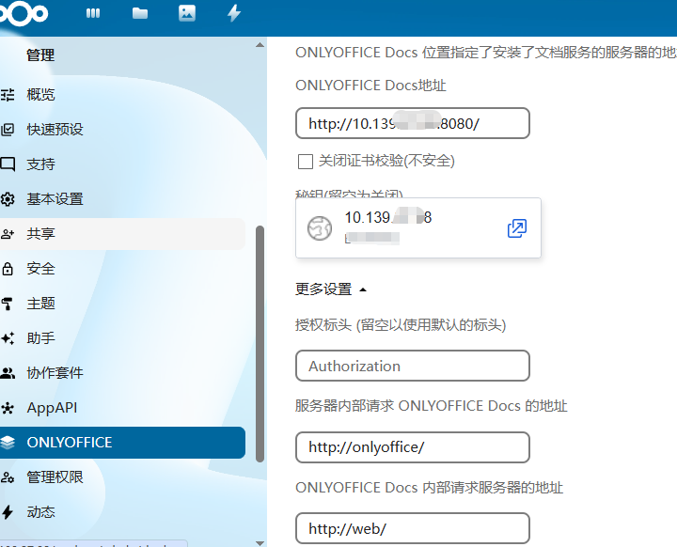Screen dimensions: 677x547
Task: Open the 基本设置 settings page
Action: pos(55,199)
